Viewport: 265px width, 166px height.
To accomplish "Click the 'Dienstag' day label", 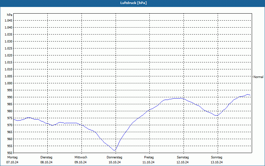I will (x=46, y=157).
